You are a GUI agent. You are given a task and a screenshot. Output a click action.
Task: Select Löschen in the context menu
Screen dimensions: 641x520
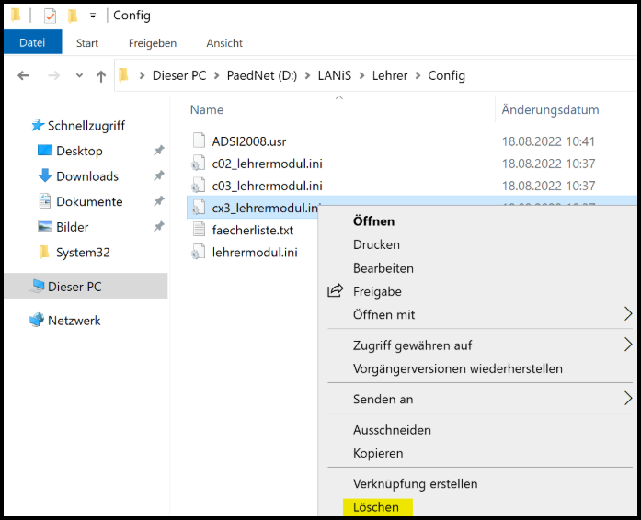(376, 507)
